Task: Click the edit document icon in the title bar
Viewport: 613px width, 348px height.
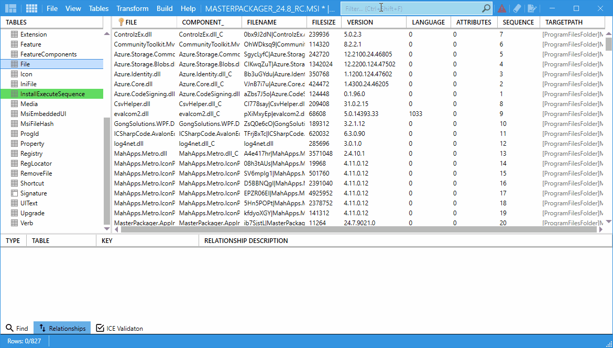Action: (x=532, y=8)
